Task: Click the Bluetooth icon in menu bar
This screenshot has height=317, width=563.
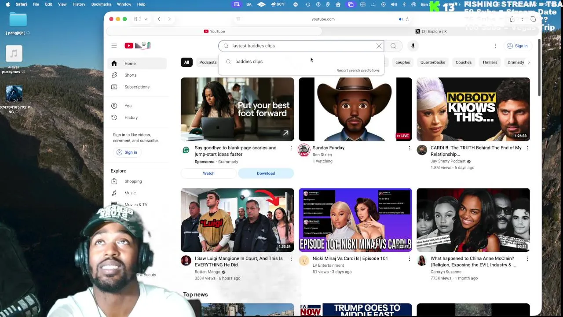Action: (x=404, y=4)
